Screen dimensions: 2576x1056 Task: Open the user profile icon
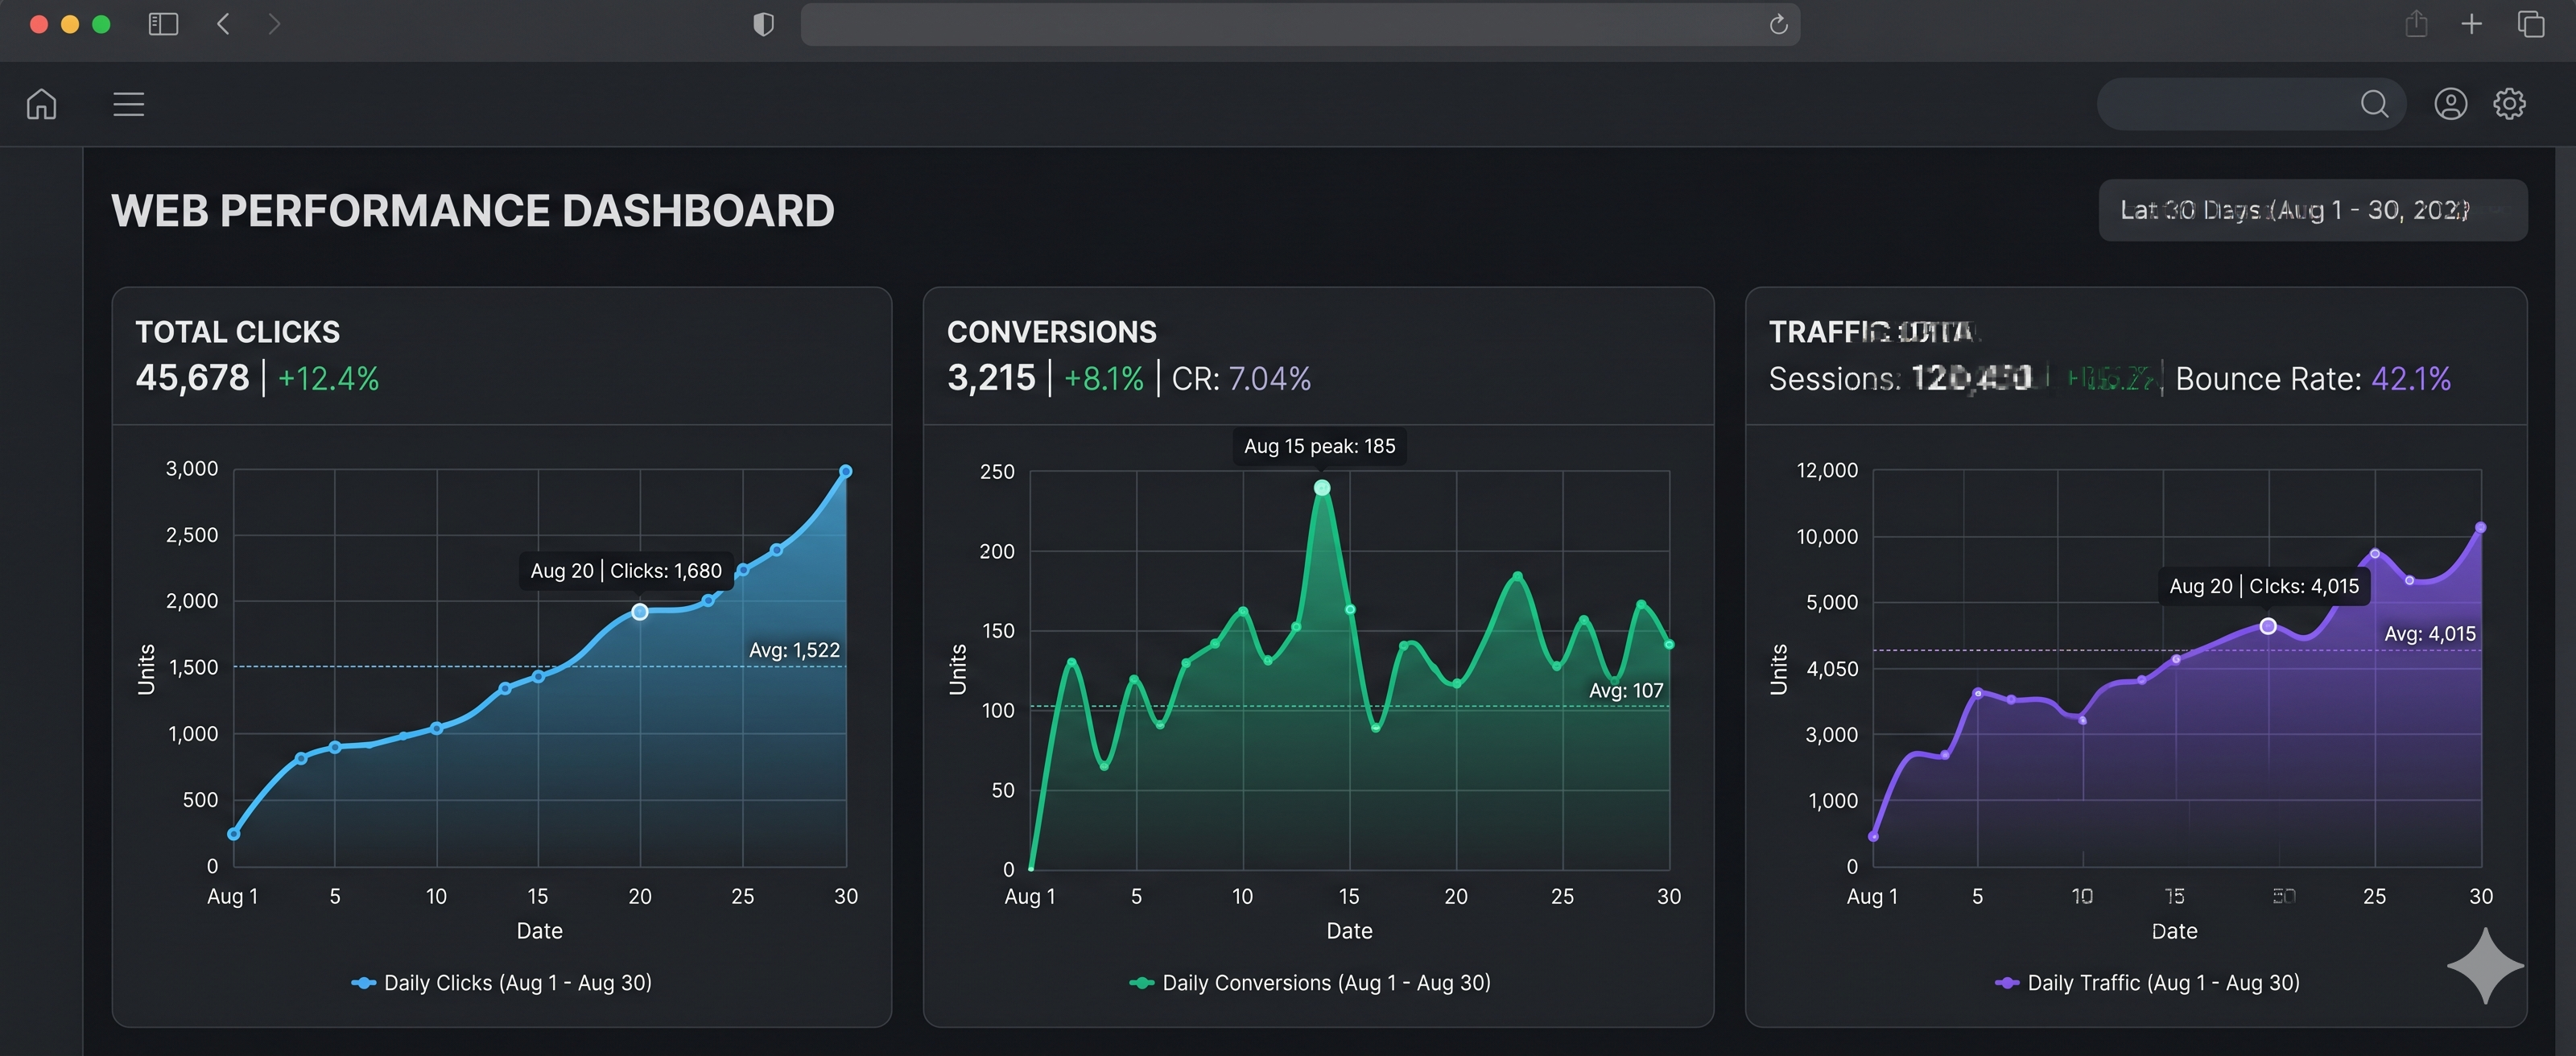[2450, 104]
